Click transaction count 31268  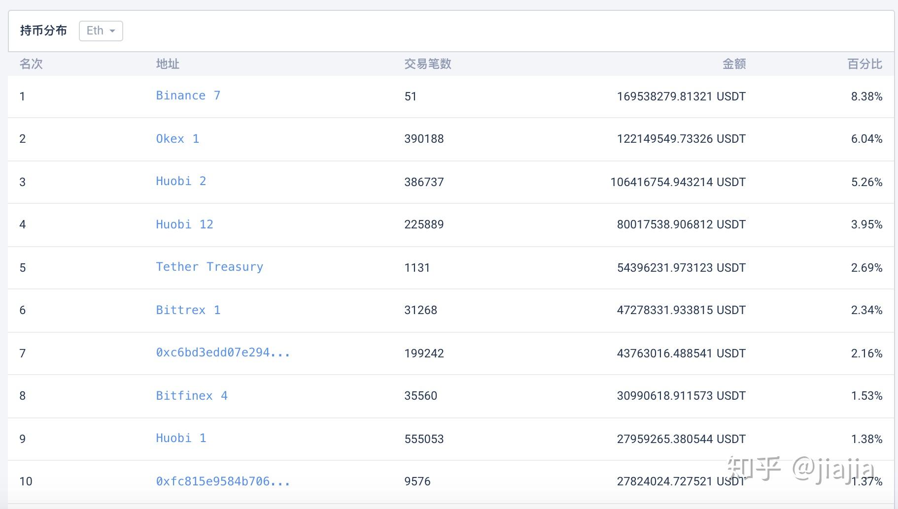pyautogui.click(x=420, y=310)
